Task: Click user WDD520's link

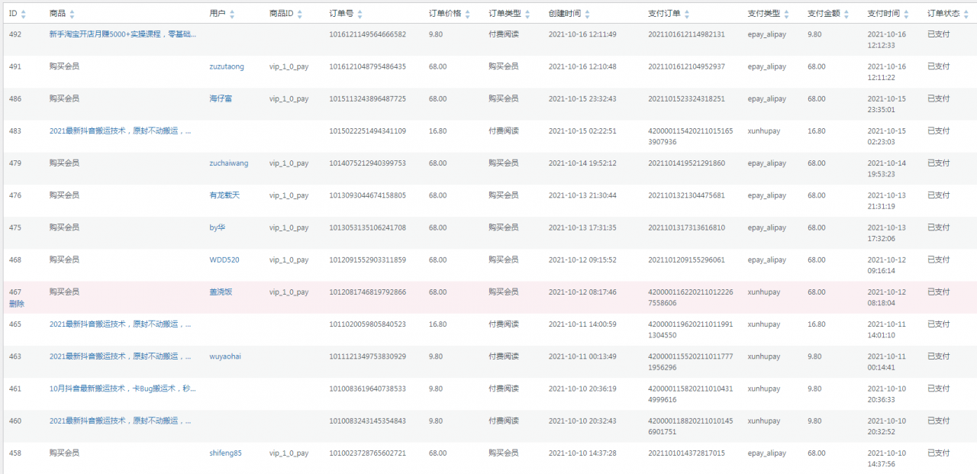Action: [x=224, y=260]
